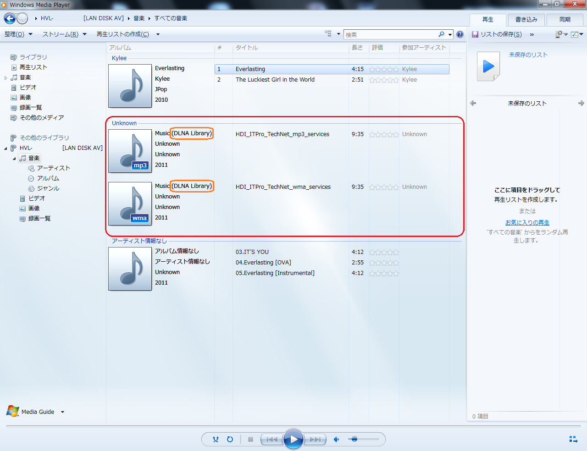The width and height of the screenshot is (587, 451).
Task: Open the view options icon
Action: click(x=328, y=34)
